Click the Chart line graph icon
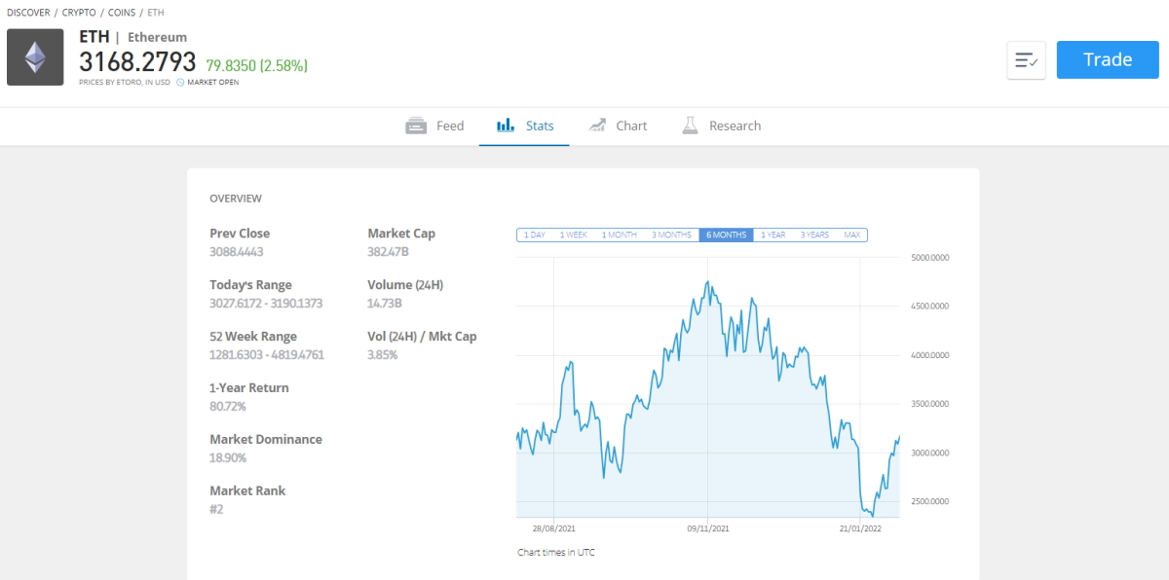 pos(597,126)
